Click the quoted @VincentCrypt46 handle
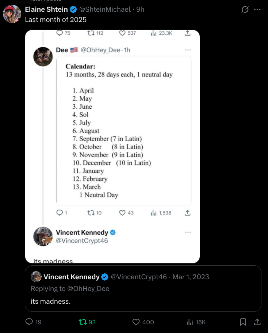Viewport: 268px width, 333px height. (x=139, y=277)
